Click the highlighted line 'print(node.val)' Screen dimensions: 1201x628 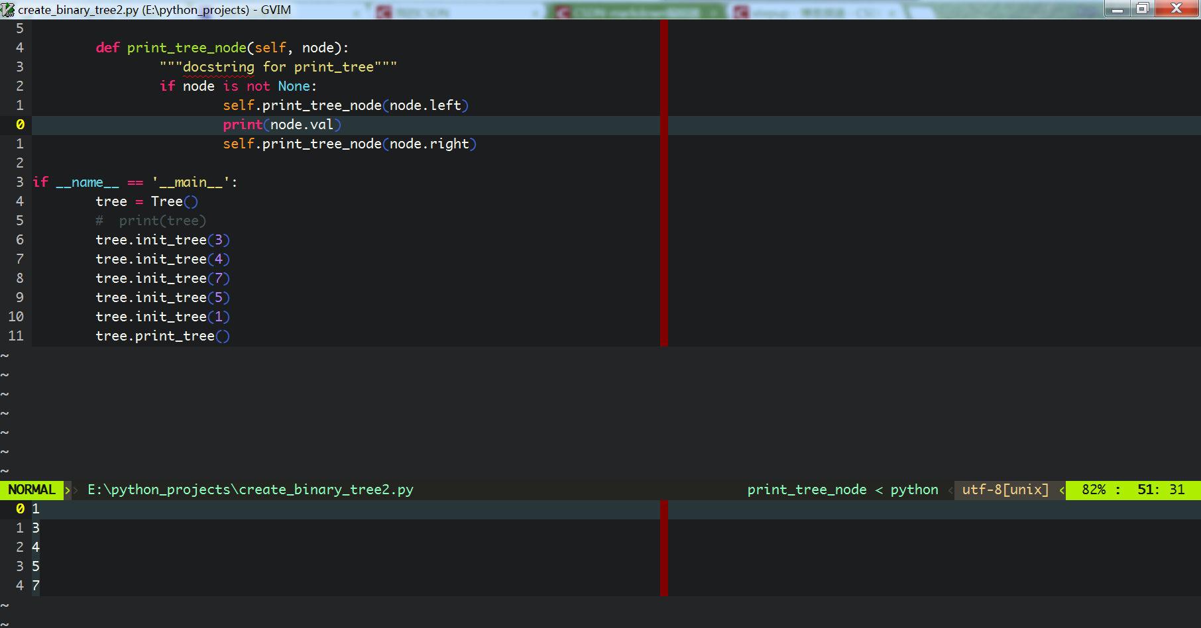(282, 125)
